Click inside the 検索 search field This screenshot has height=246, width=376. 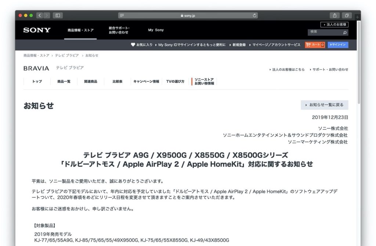[323, 33]
